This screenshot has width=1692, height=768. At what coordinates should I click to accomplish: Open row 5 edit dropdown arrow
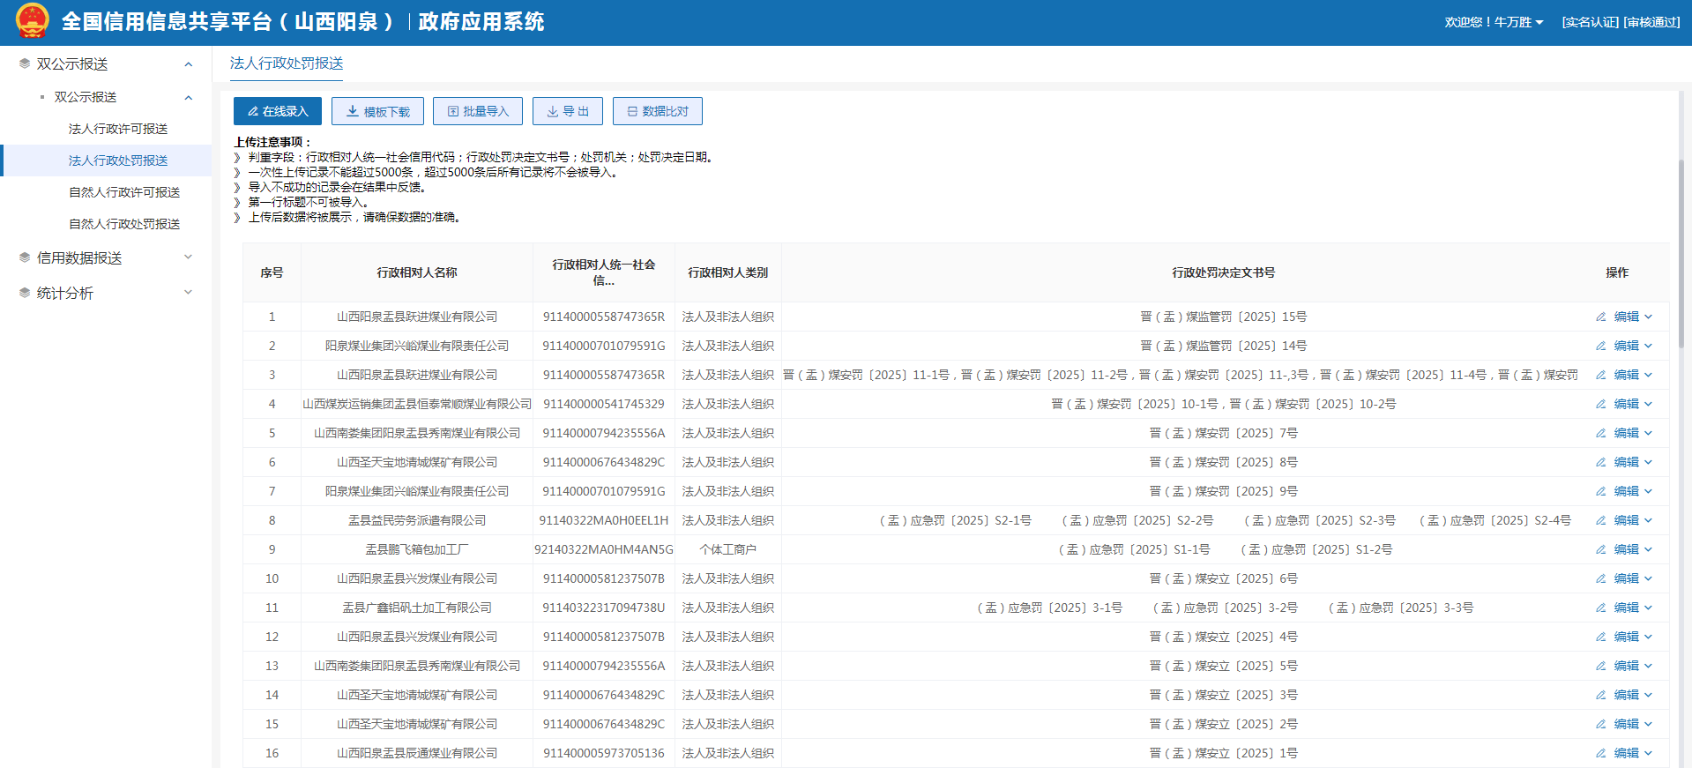(1648, 433)
